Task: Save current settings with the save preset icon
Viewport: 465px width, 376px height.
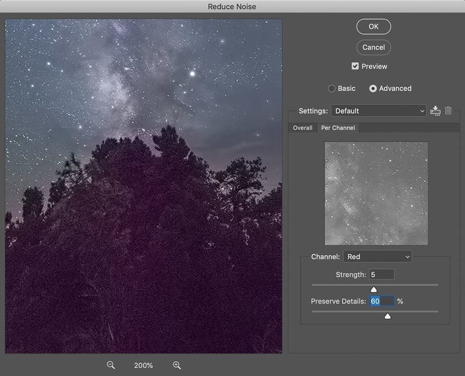Action: 435,111
